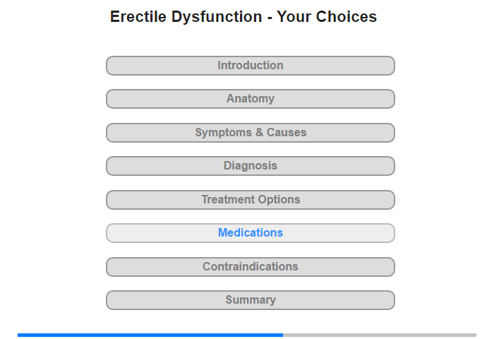Image resolution: width=494 pixels, height=339 pixels.
Task: Choose Diagnosis from the chapter list
Action: (x=250, y=166)
